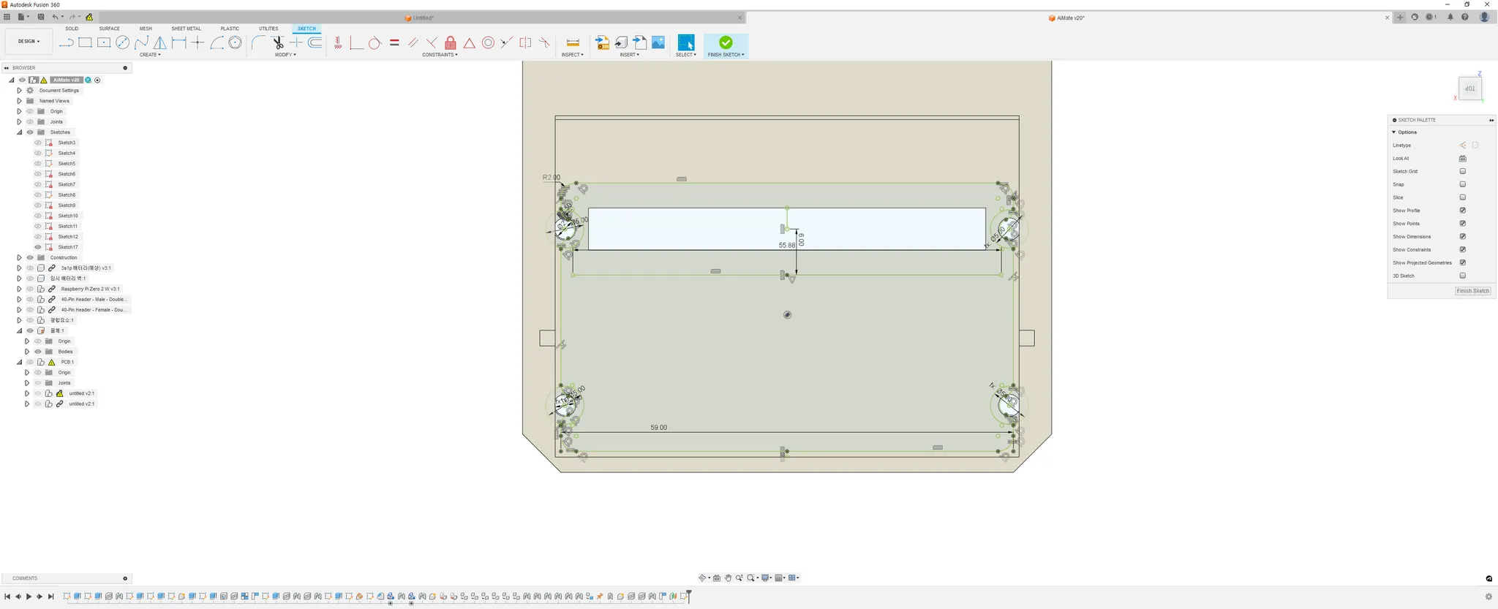Switch to the Surface tab
The width and height of the screenshot is (1498, 609).
pyautogui.click(x=109, y=29)
